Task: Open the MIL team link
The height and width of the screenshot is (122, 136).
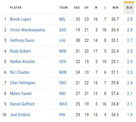Action: pos(62,19)
